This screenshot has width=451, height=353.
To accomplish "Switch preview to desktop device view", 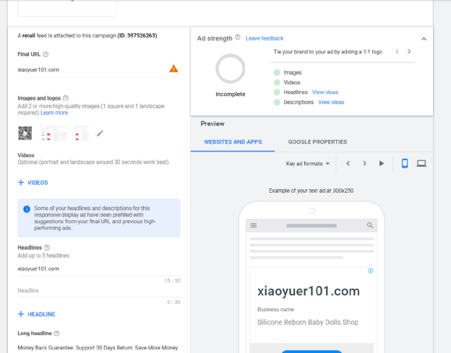I will point(421,163).
